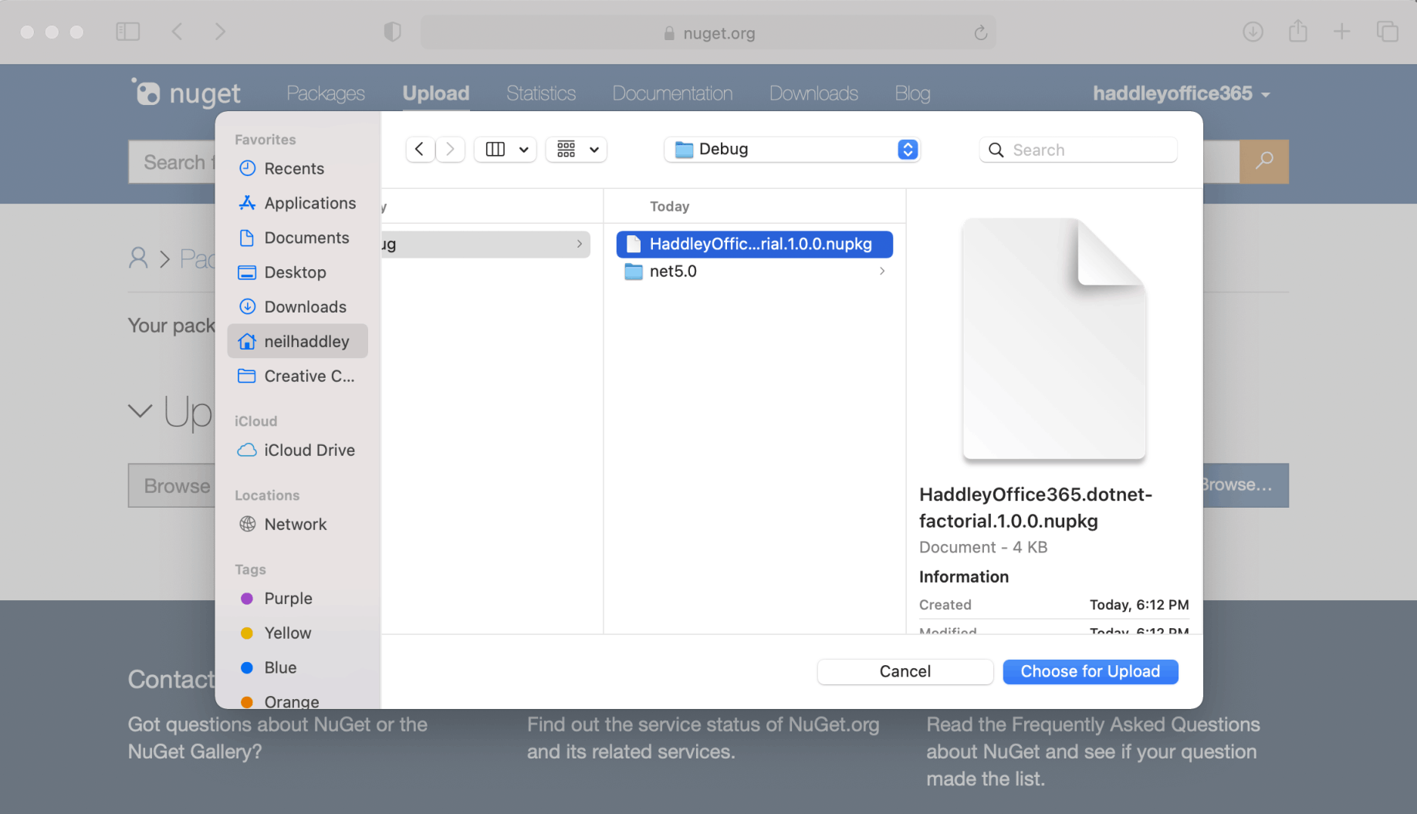The image size is (1417, 814).
Task: Select the HaddleyOffic...rial.1.0.0.nupkg file
Action: coord(755,244)
